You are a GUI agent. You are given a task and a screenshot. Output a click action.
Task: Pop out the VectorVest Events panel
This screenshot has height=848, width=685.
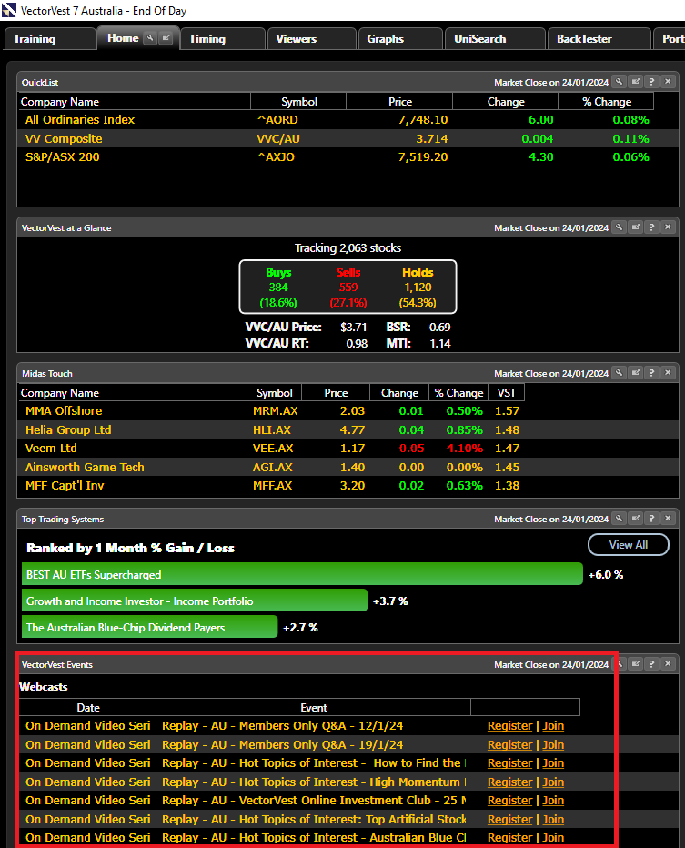click(636, 663)
